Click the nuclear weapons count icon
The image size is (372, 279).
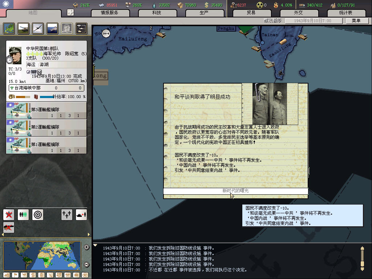tap(260, 5)
